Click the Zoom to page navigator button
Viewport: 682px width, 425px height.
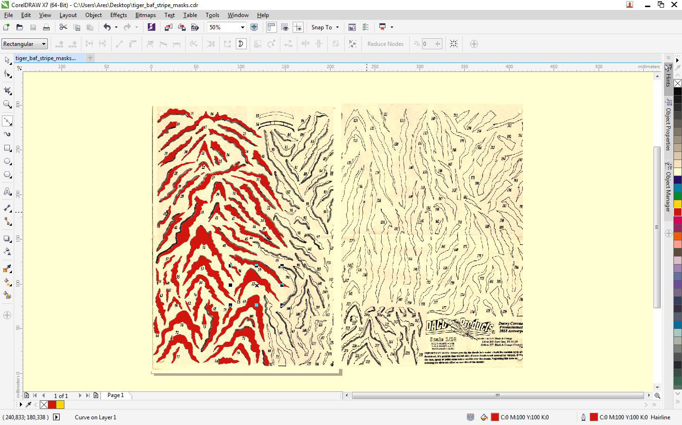pyautogui.click(x=657, y=395)
